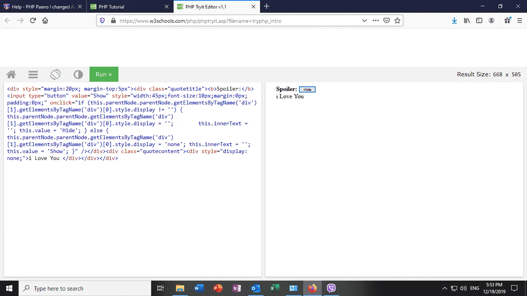Open the Control Panel taskbar icon
The height and width of the screenshot is (296, 527).
pyautogui.click(x=294, y=288)
